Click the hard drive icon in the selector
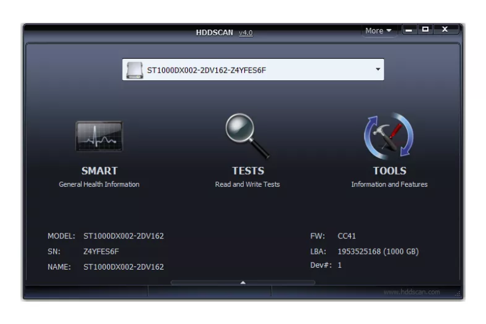The width and height of the screenshot is (486, 324). pos(134,70)
